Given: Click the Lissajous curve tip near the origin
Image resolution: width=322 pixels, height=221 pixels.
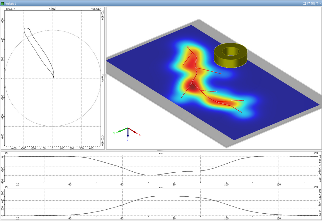Looking at the screenshot, I should [x=53, y=77].
